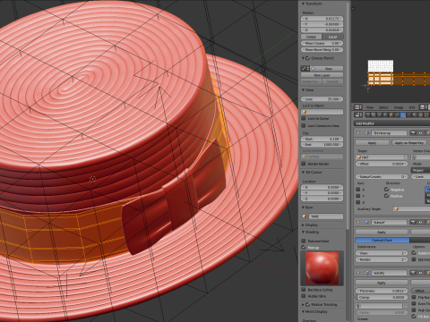Collapse the Transform panel triangle
This screenshot has height=322, width=430.
[304, 4]
